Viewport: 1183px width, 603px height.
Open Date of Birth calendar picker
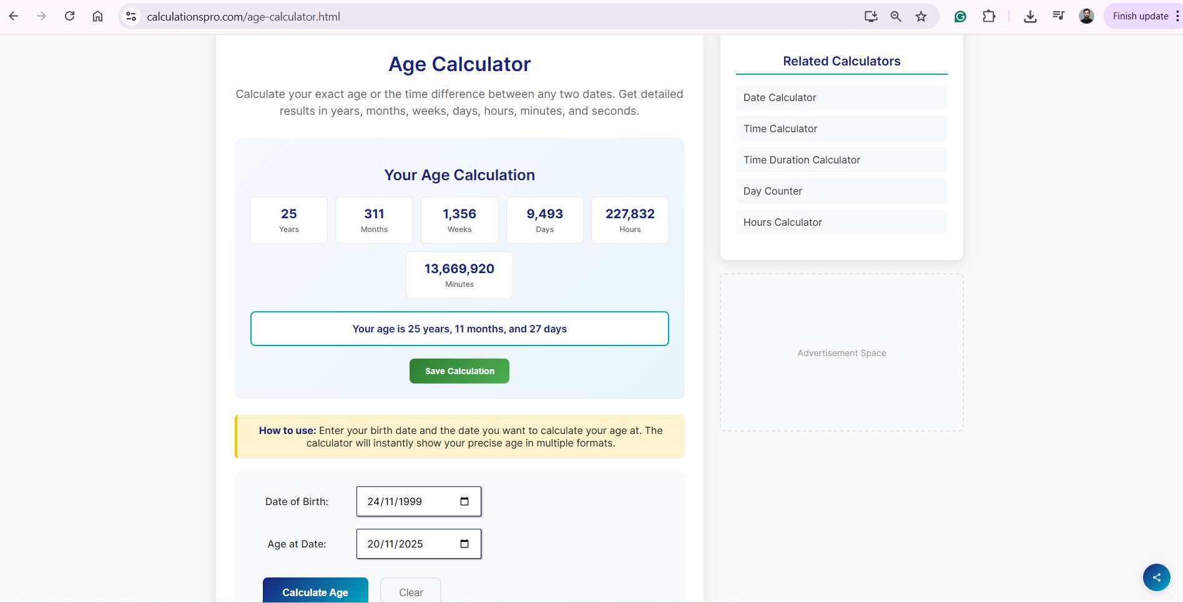click(464, 501)
